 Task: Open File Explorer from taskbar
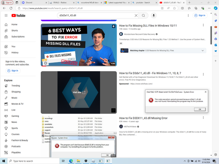click(78, 161)
